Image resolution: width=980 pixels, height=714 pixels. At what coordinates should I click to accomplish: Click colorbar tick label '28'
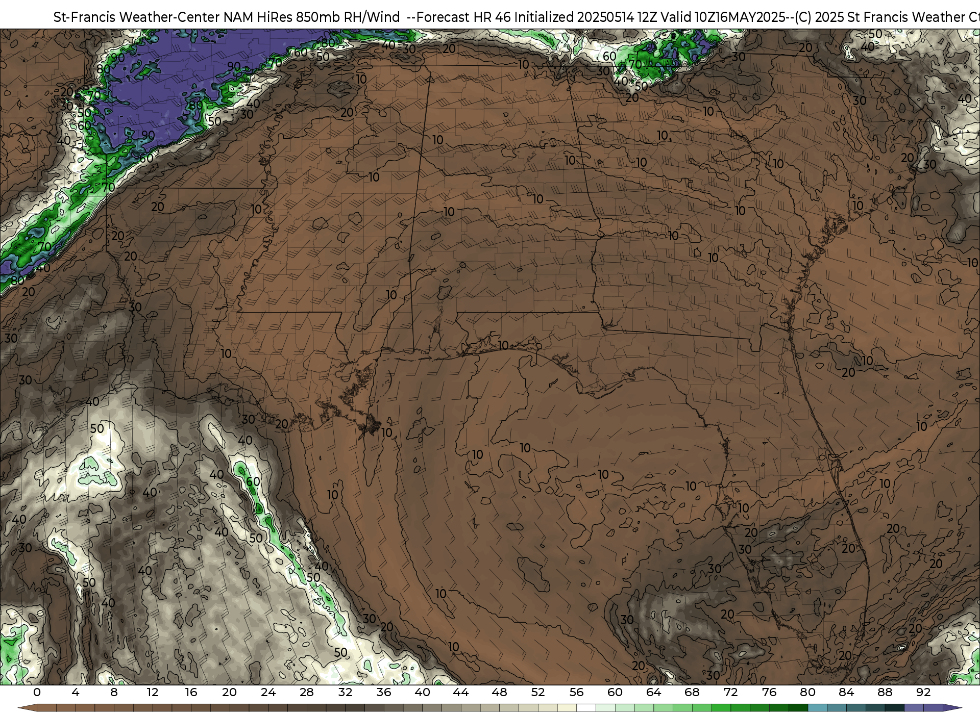(307, 692)
